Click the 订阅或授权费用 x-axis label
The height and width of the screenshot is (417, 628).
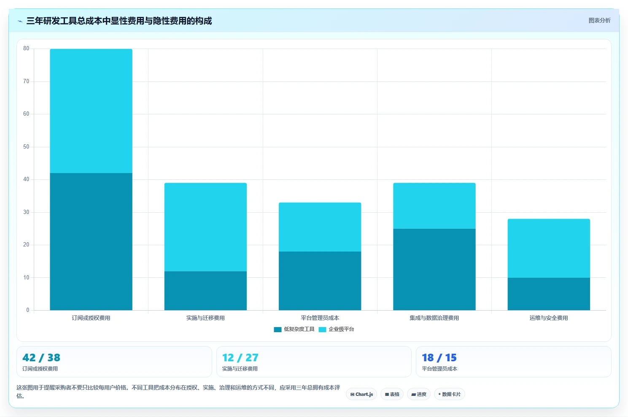pos(91,318)
